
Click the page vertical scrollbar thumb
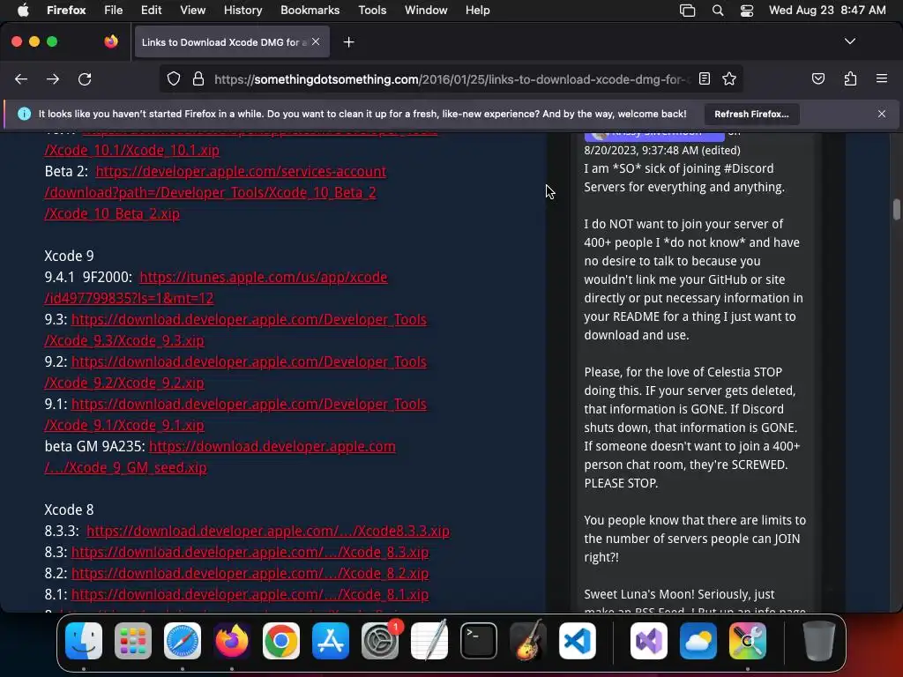[896, 210]
